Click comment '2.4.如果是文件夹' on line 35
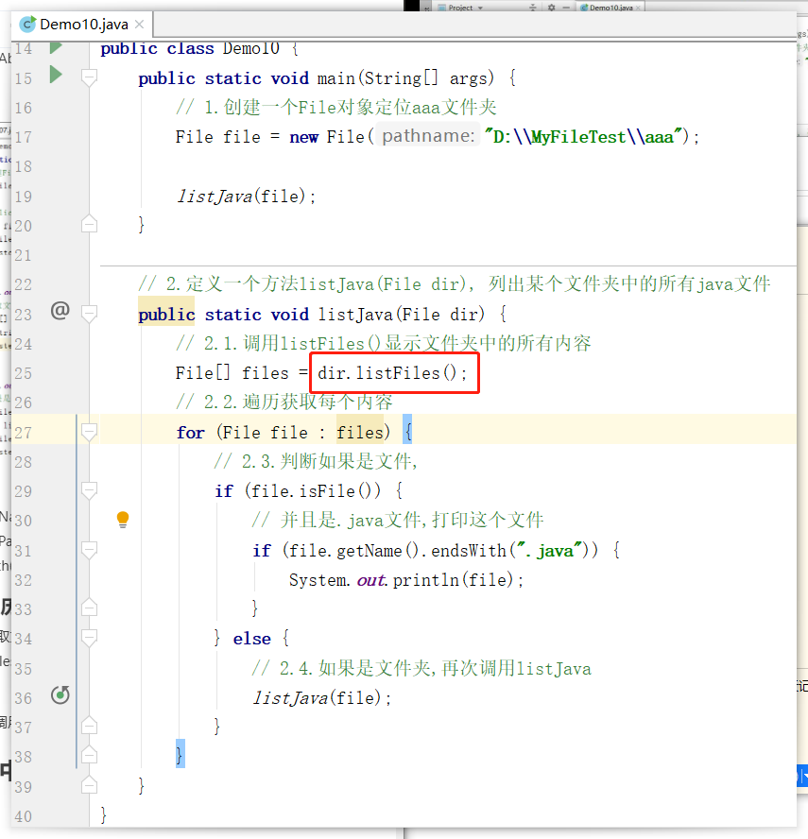The image size is (808, 839). tap(421, 668)
